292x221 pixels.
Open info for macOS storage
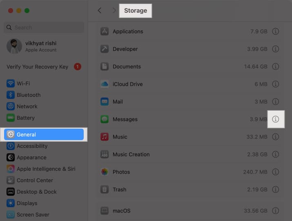[275, 211]
